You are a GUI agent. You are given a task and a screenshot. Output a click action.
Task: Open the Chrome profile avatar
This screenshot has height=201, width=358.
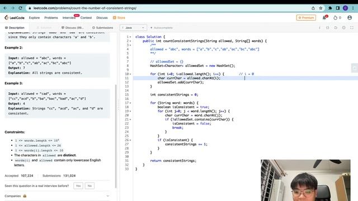[x=345, y=8]
